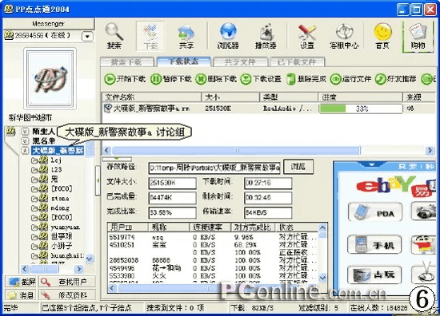Click the 33% download progress bar

click(361, 109)
